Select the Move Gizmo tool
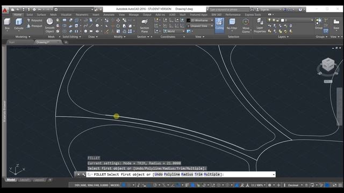344x193 pixels. (246, 26)
